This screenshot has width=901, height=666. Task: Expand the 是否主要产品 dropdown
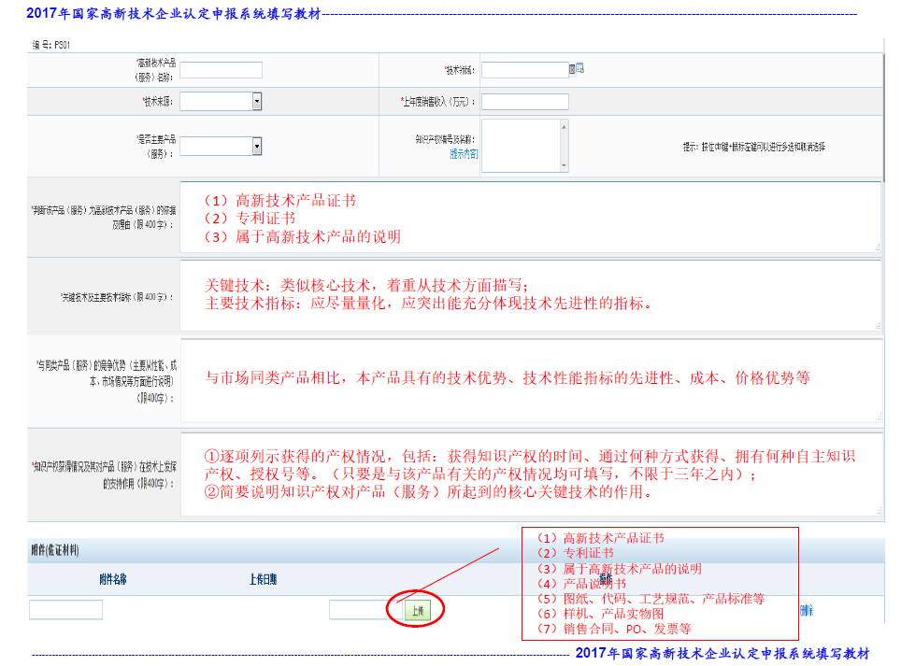(256, 146)
